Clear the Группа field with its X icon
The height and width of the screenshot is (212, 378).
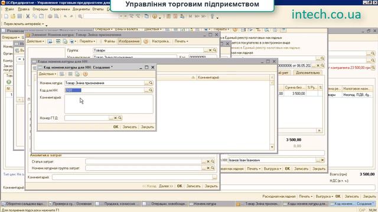tap(210, 50)
